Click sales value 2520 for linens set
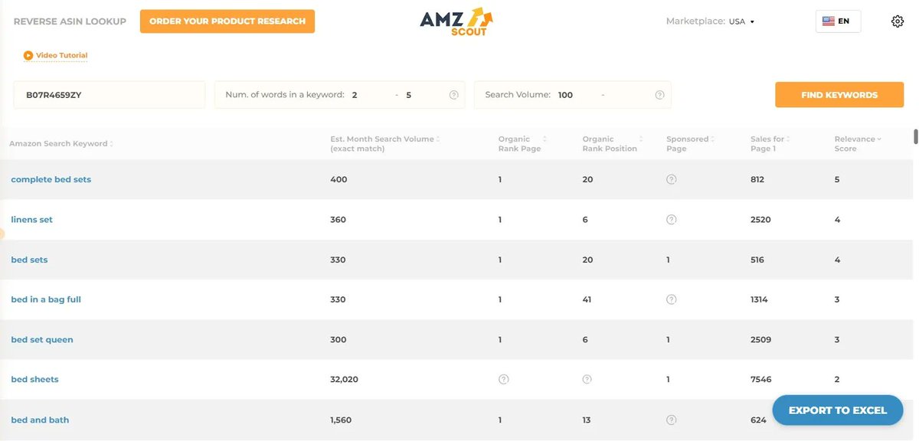919x441 pixels. [760, 220]
